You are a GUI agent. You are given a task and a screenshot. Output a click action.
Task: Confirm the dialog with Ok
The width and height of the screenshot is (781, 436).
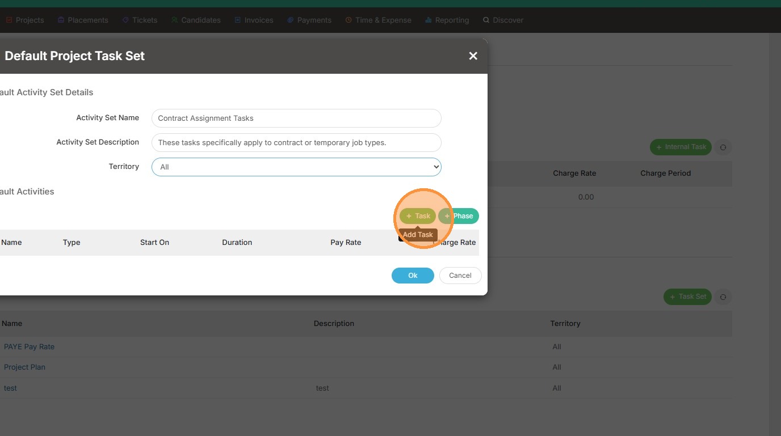[x=413, y=276]
